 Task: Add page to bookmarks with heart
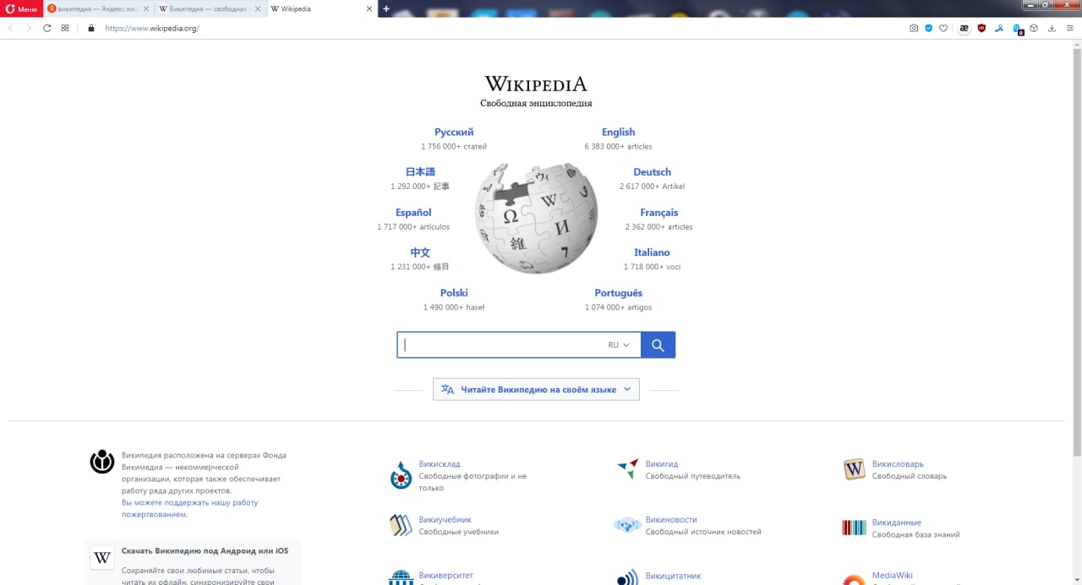(943, 28)
